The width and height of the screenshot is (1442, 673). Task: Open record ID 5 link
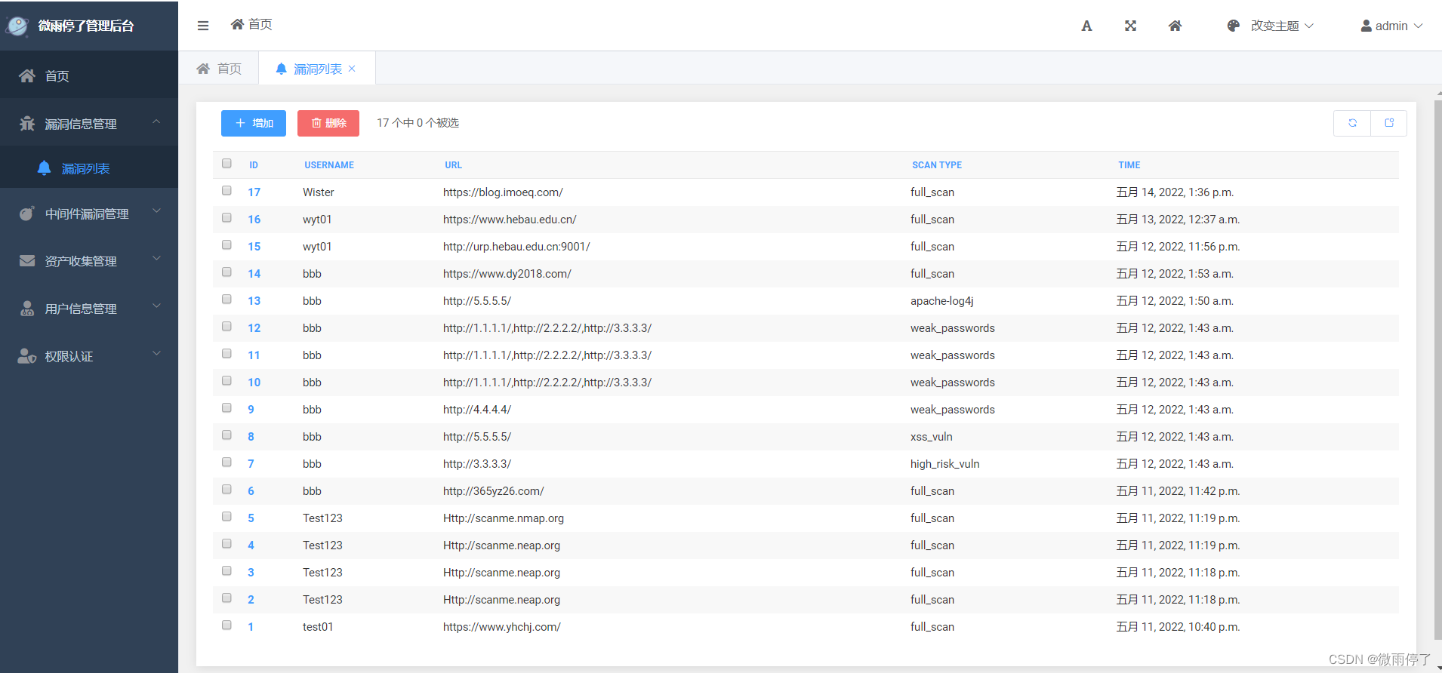(x=251, y=518)
